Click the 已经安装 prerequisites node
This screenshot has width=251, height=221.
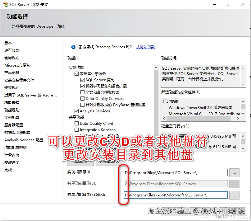(x=171, y=101)
